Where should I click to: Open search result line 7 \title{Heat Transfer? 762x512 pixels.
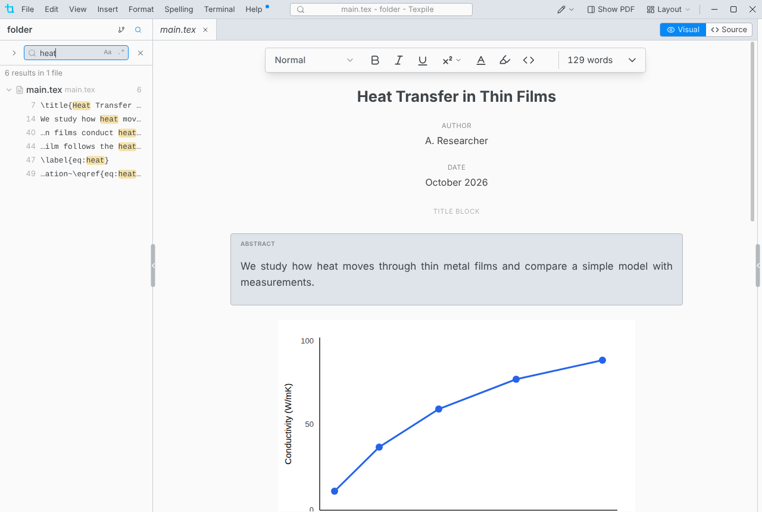coord(76,105)
